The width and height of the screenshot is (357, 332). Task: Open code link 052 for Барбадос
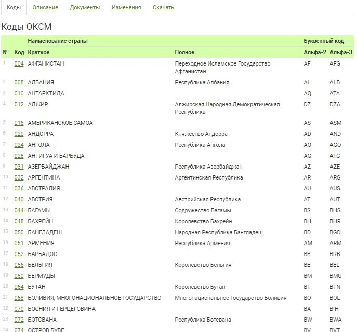19,254
